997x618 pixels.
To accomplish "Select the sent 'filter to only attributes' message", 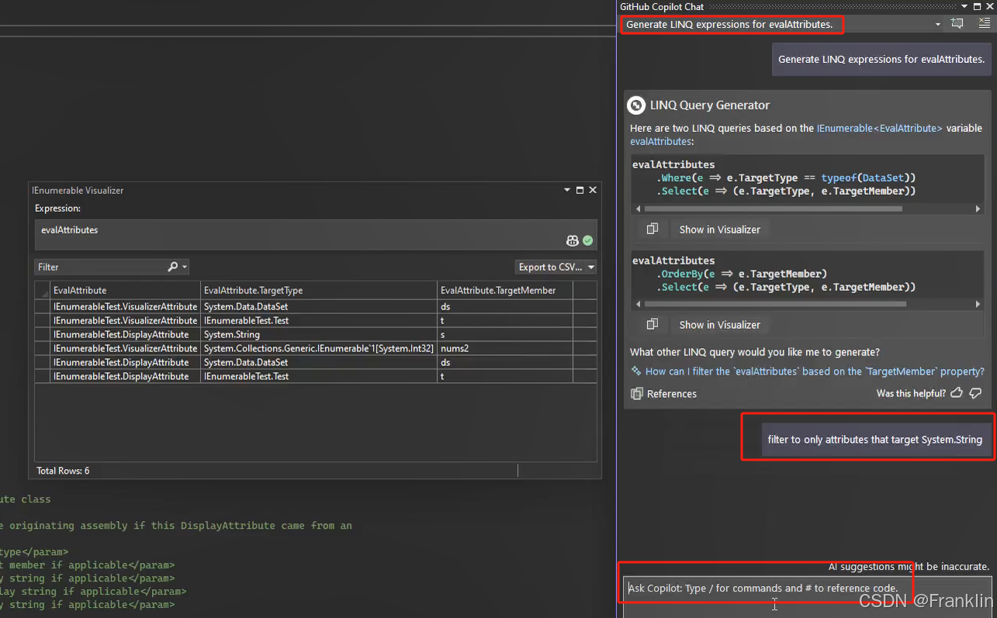I will tap(874, 440).
